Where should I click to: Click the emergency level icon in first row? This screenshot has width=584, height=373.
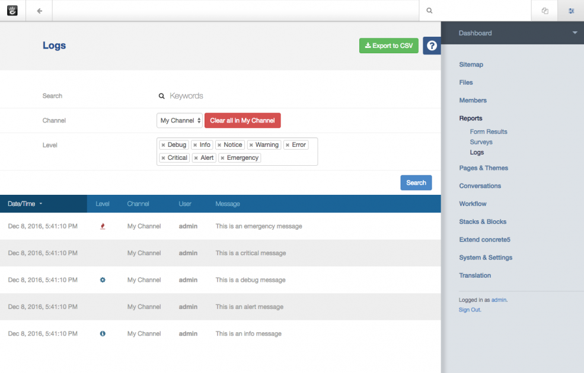(103, 226)
